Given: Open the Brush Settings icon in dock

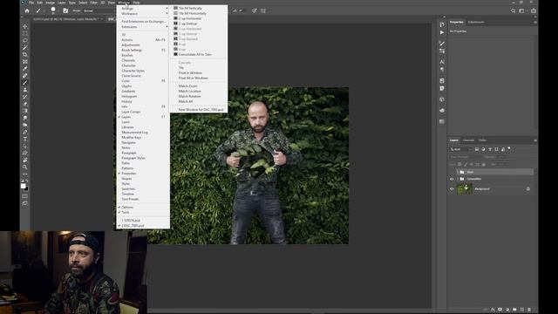Looking at the screenshot, I should point(442,44).
